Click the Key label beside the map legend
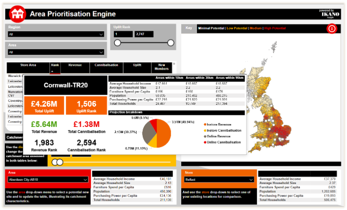The height and width of the screenshot is (210, 347). [x=189, y=28]
